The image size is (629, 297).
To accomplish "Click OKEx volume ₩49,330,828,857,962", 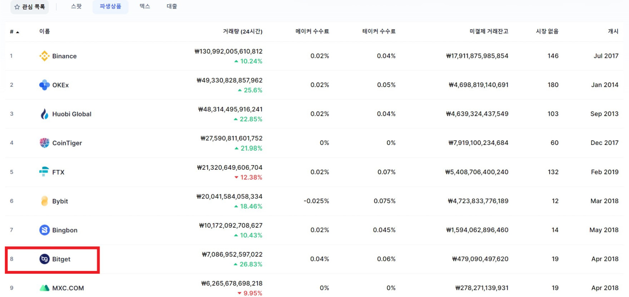I will coord(229,80).
